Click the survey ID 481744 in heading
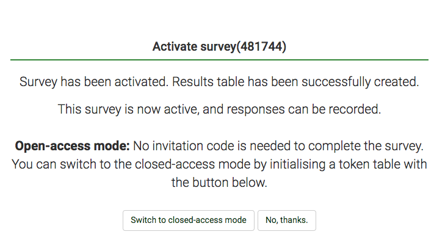 pos(262,46)
